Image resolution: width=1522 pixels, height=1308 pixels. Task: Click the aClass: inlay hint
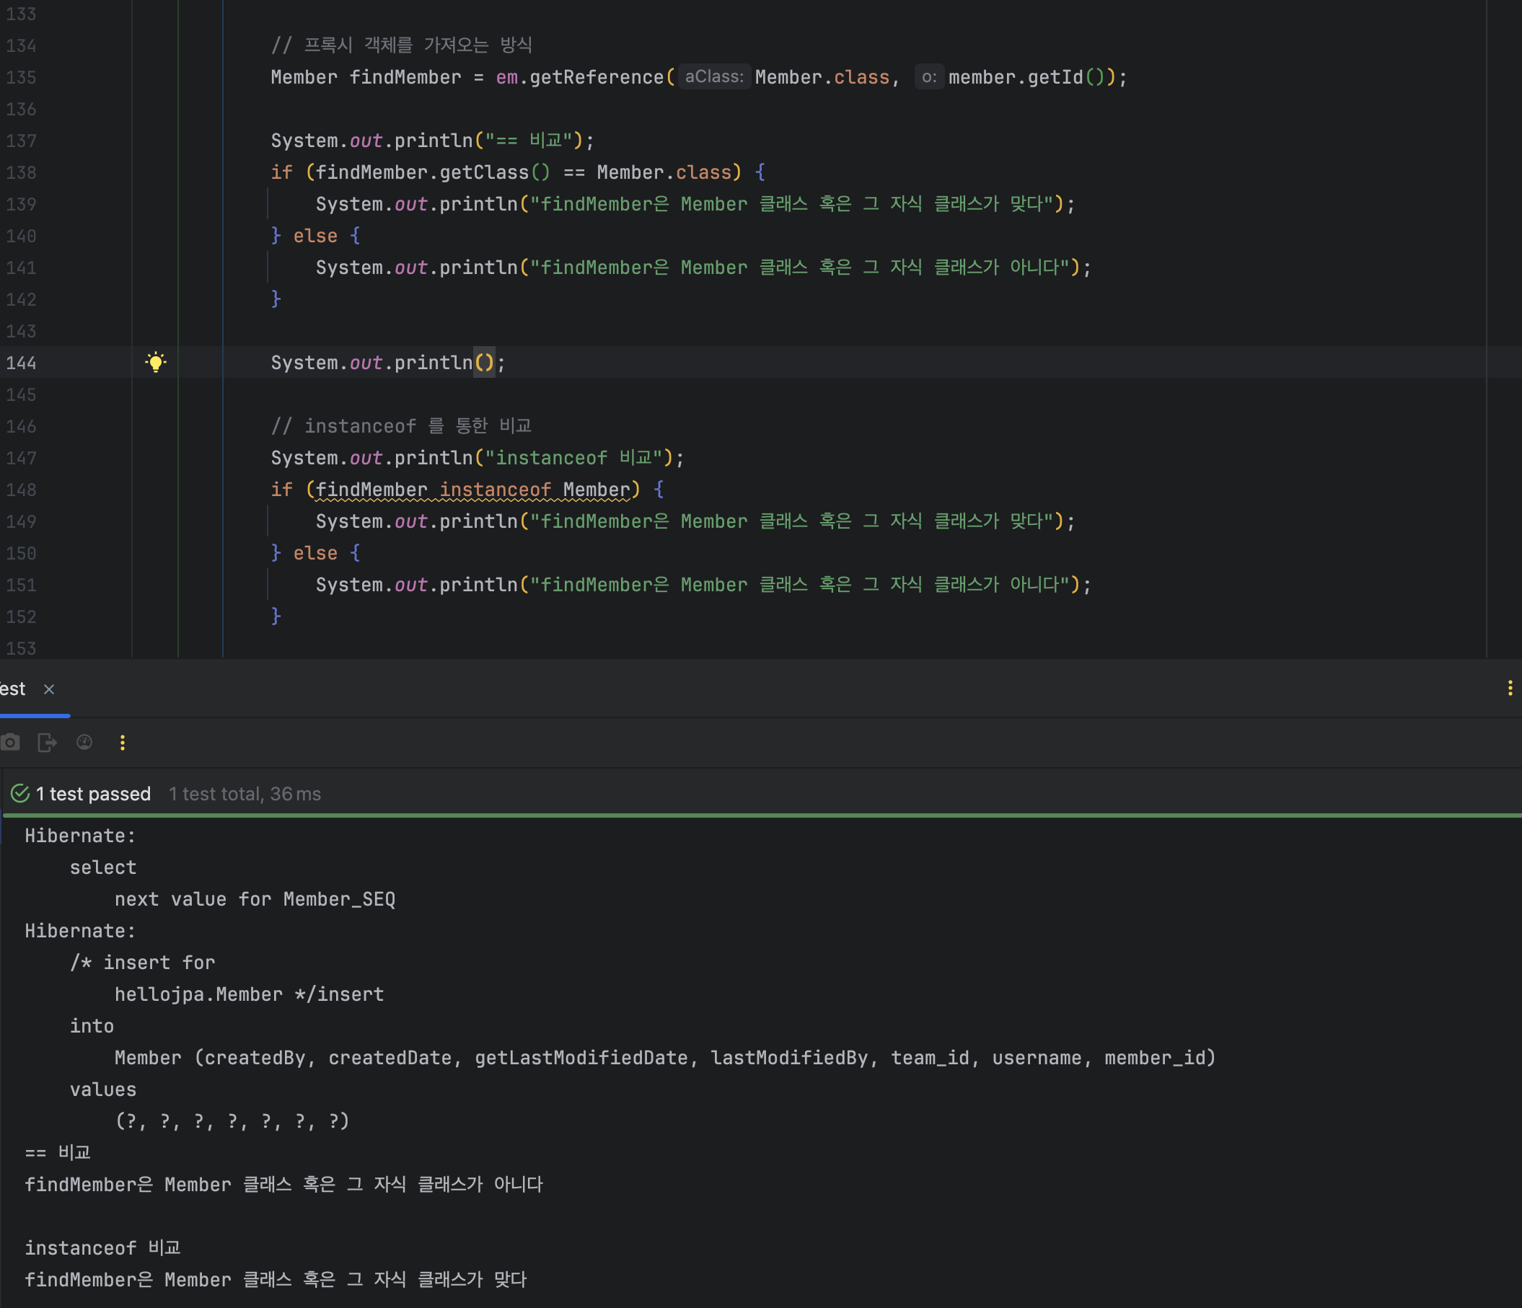tap(714, 76)
